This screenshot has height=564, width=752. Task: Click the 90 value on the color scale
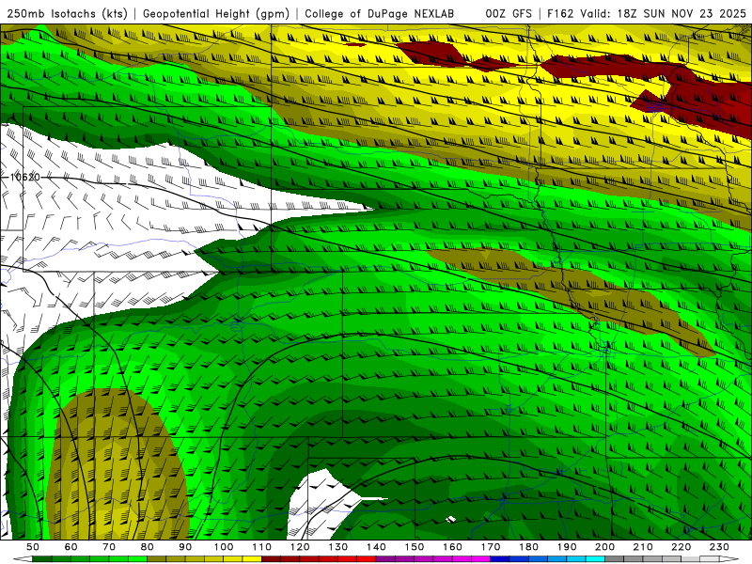[185, 547]
